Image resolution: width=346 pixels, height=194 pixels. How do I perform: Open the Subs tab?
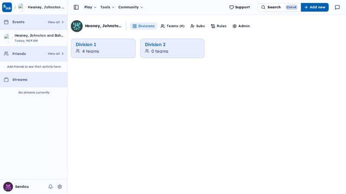click(x=198, y=26)
